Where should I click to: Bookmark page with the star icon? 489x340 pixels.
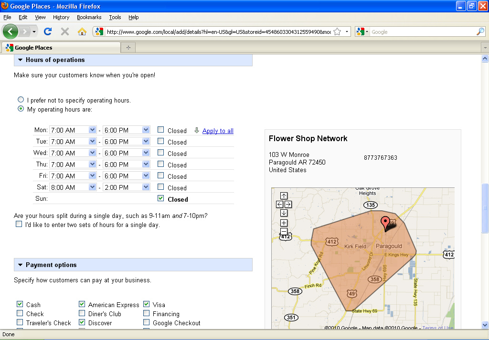(337, 32)
